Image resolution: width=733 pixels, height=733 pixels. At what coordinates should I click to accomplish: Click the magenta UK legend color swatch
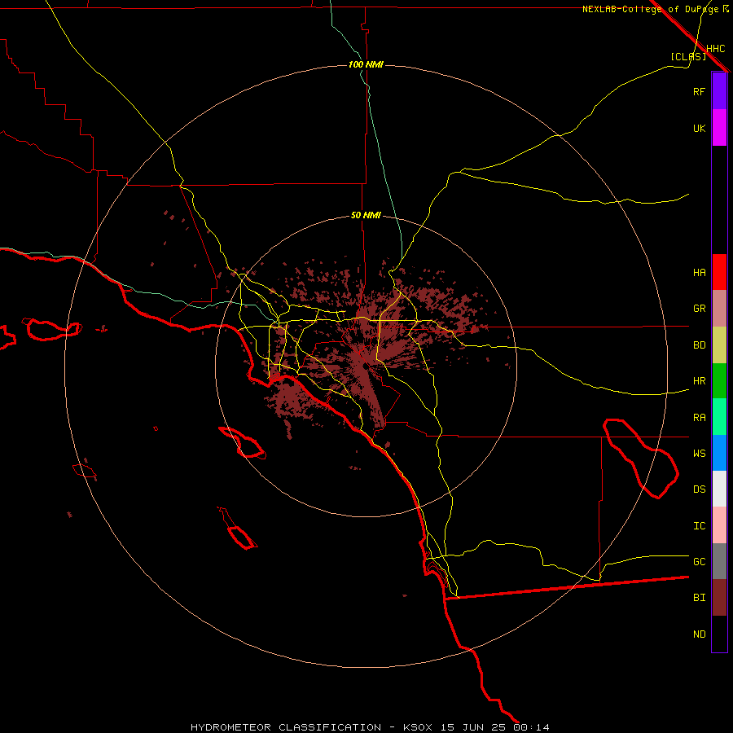point(719,128)
